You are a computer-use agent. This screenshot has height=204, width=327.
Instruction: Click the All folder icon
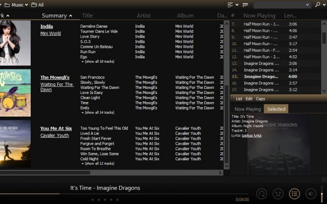click(x=34, y=5)
